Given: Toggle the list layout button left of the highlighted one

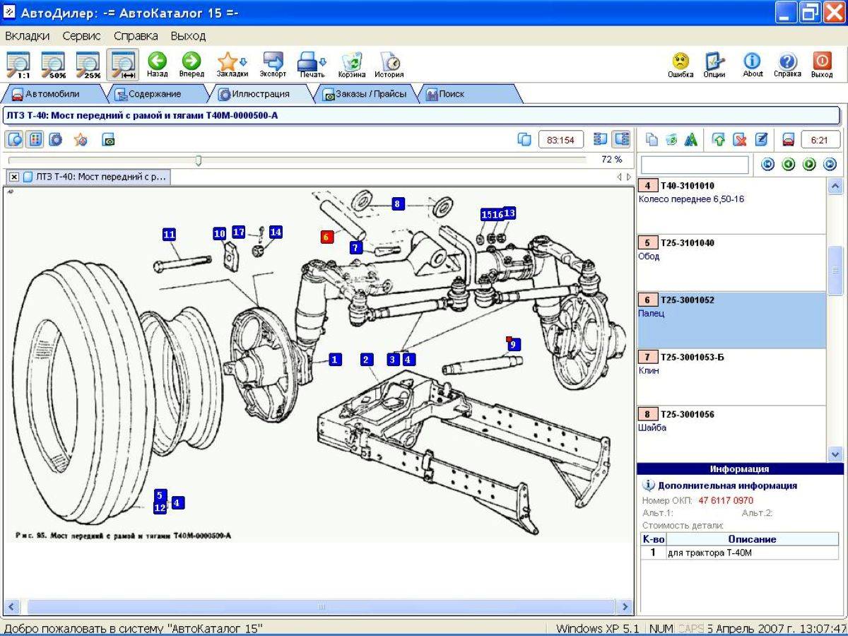Looking at the screenshot, I should click(601, 139).
